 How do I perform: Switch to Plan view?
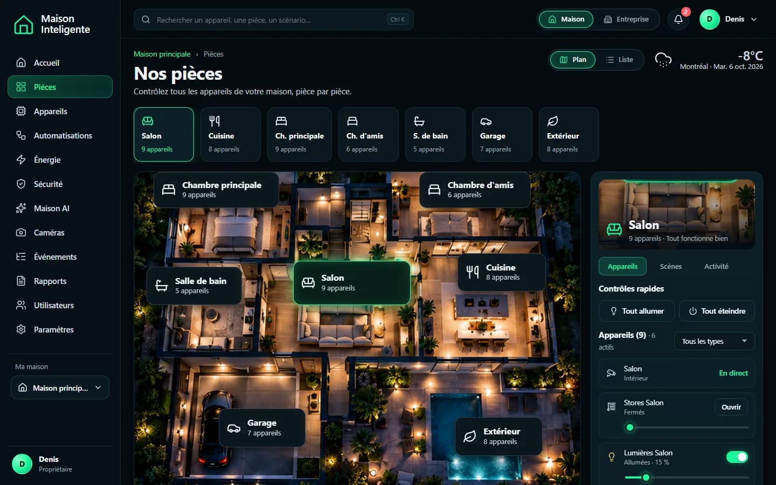point(573,60)
